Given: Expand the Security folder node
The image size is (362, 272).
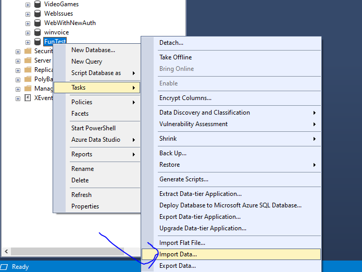Looking at the screenshot, I should click(18, 52).
